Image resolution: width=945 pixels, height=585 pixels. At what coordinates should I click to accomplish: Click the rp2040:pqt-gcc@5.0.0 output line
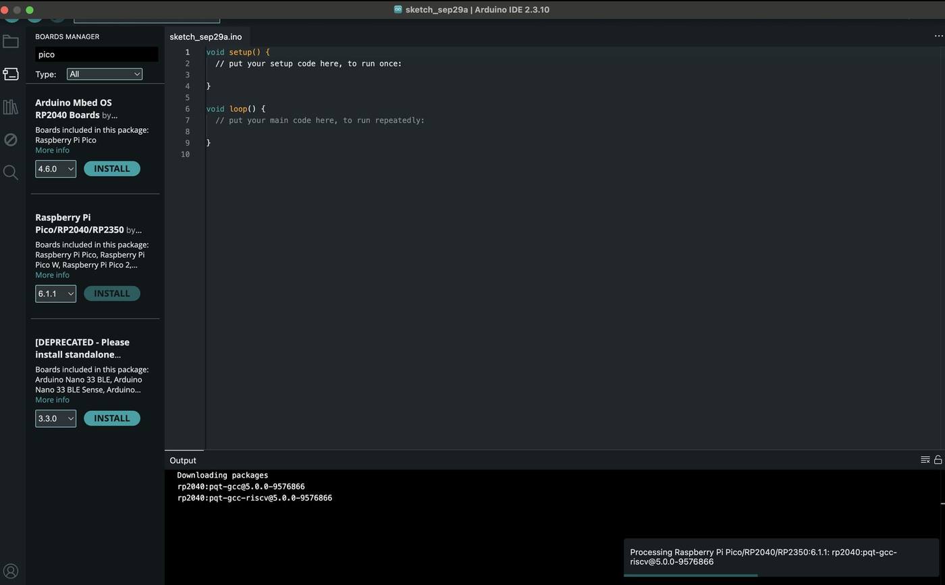241,486
